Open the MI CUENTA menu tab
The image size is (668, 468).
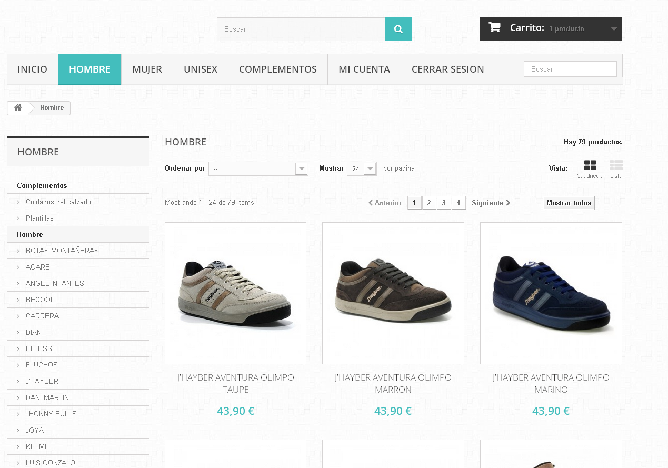(364, 69)
